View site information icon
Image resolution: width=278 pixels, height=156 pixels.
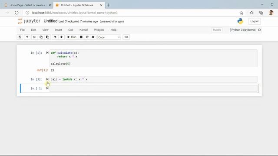tap(27, 13)
